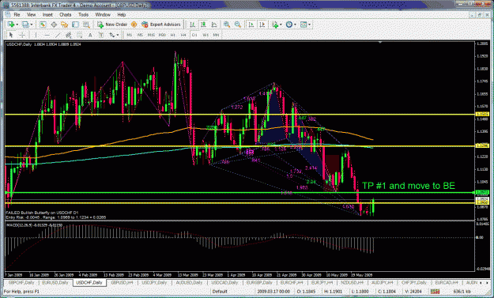The image size is (494, 298).
Task: Open the Strategy Tester icon
Action: coord(86,25)
